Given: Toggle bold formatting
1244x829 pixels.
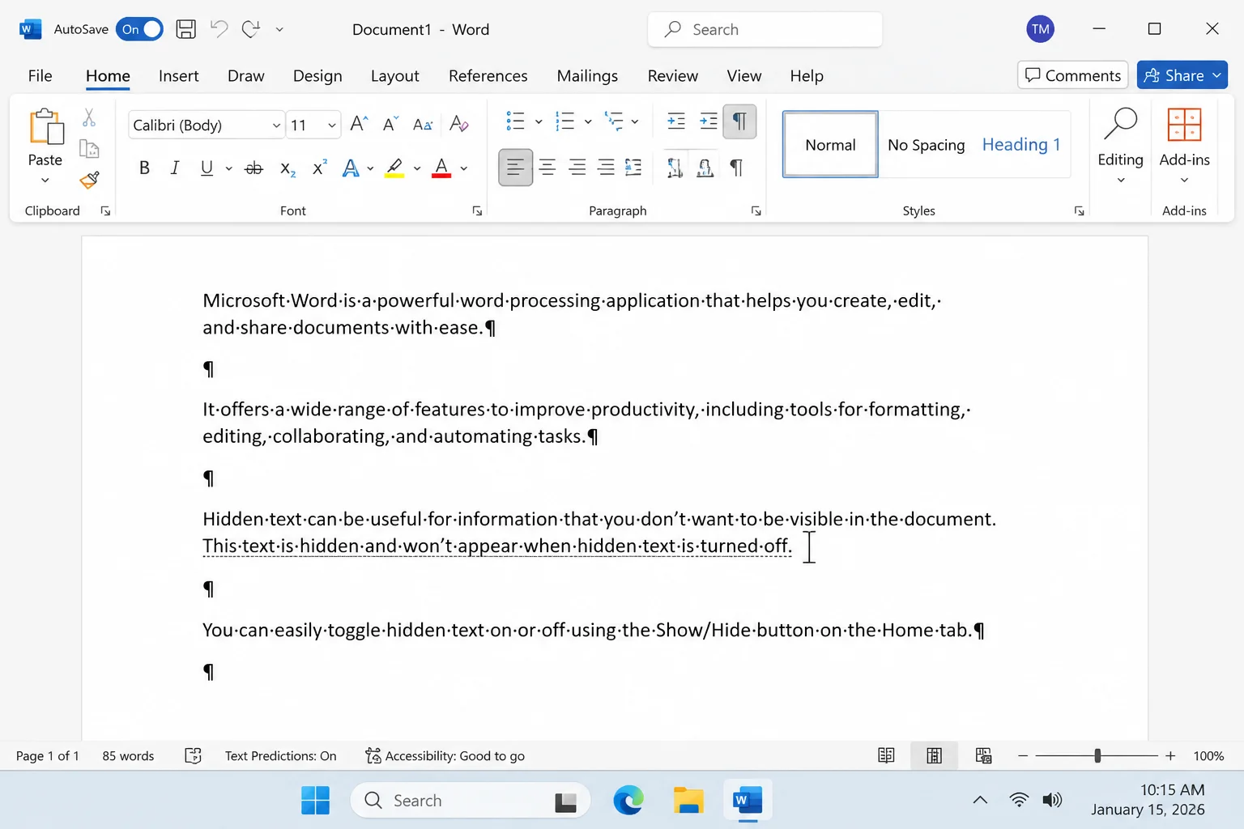Looking at the screenshot, I should [144, 168].
